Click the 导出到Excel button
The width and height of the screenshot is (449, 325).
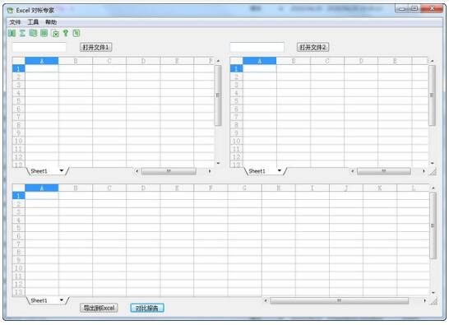click(x=99, y=308)
